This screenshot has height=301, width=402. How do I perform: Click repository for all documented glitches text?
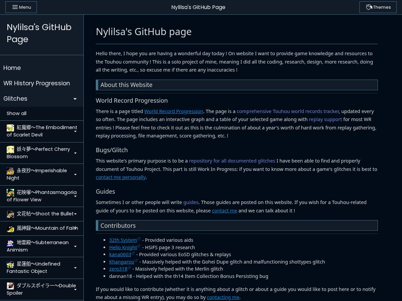232,161
